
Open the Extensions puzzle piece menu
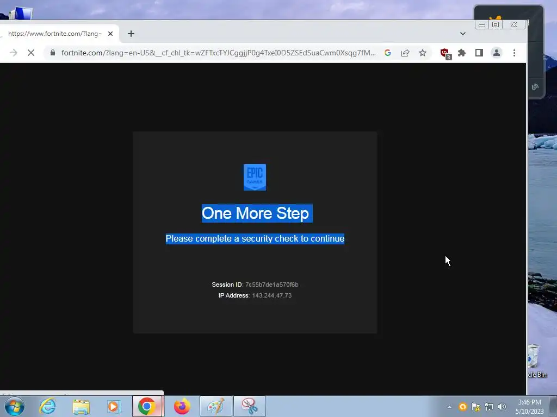pos(461,53)
